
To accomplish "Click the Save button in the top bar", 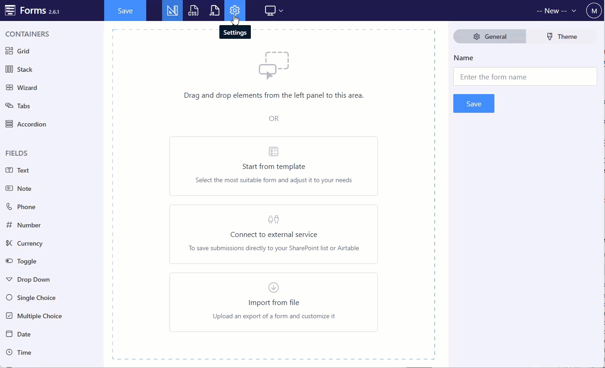I will point(125,10).
